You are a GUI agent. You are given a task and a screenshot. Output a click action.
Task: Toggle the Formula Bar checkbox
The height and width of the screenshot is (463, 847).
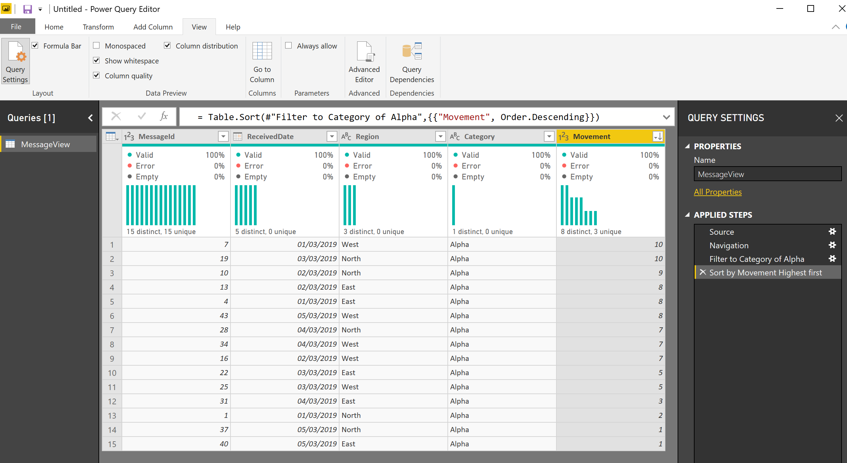(x=35, y=45)
